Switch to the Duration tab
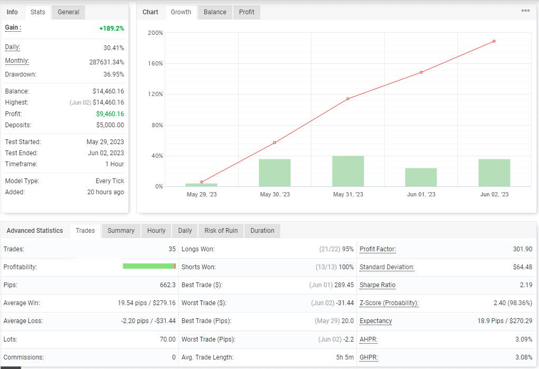The image size is (539, 369). coord(262,231)
